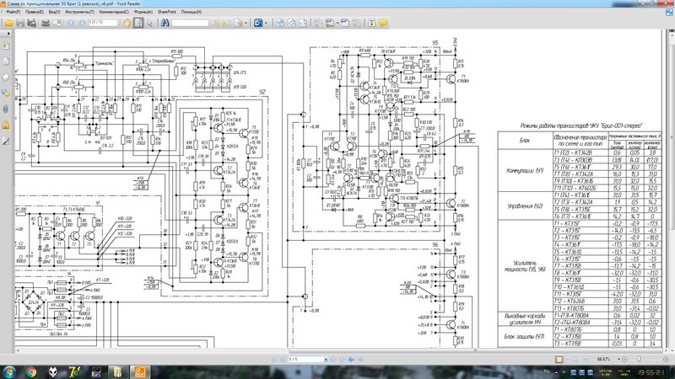675x379 pixels.
Task: Save the document with the floppy icon
Action: point(20,23)
